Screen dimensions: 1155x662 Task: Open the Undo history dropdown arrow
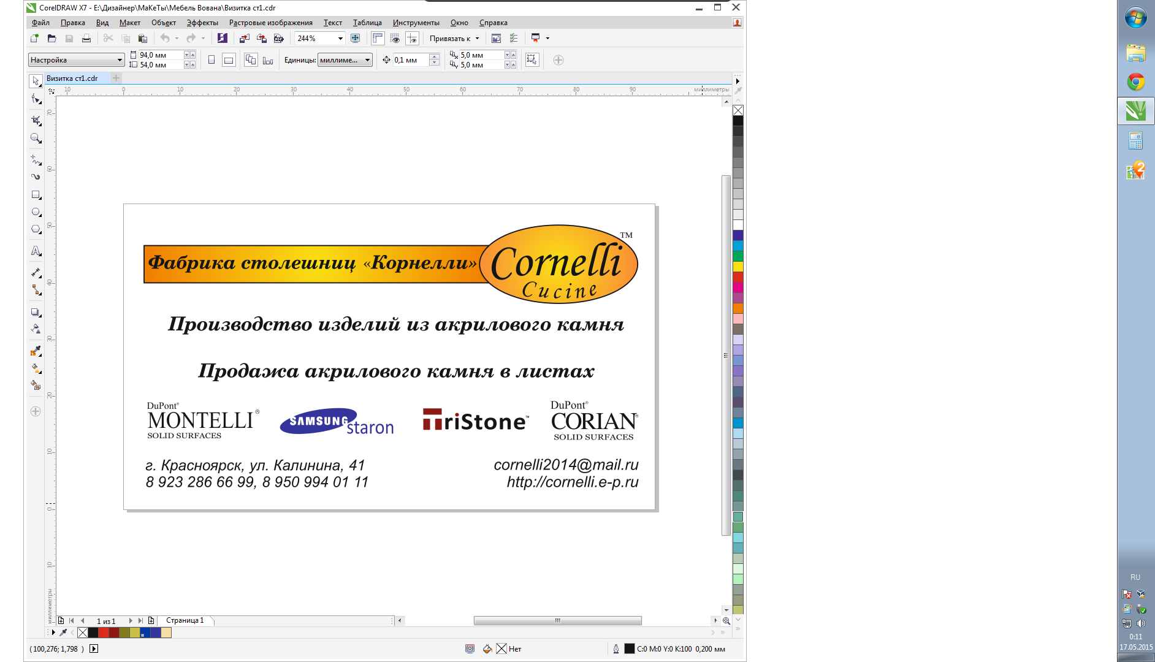click(177, 38)
